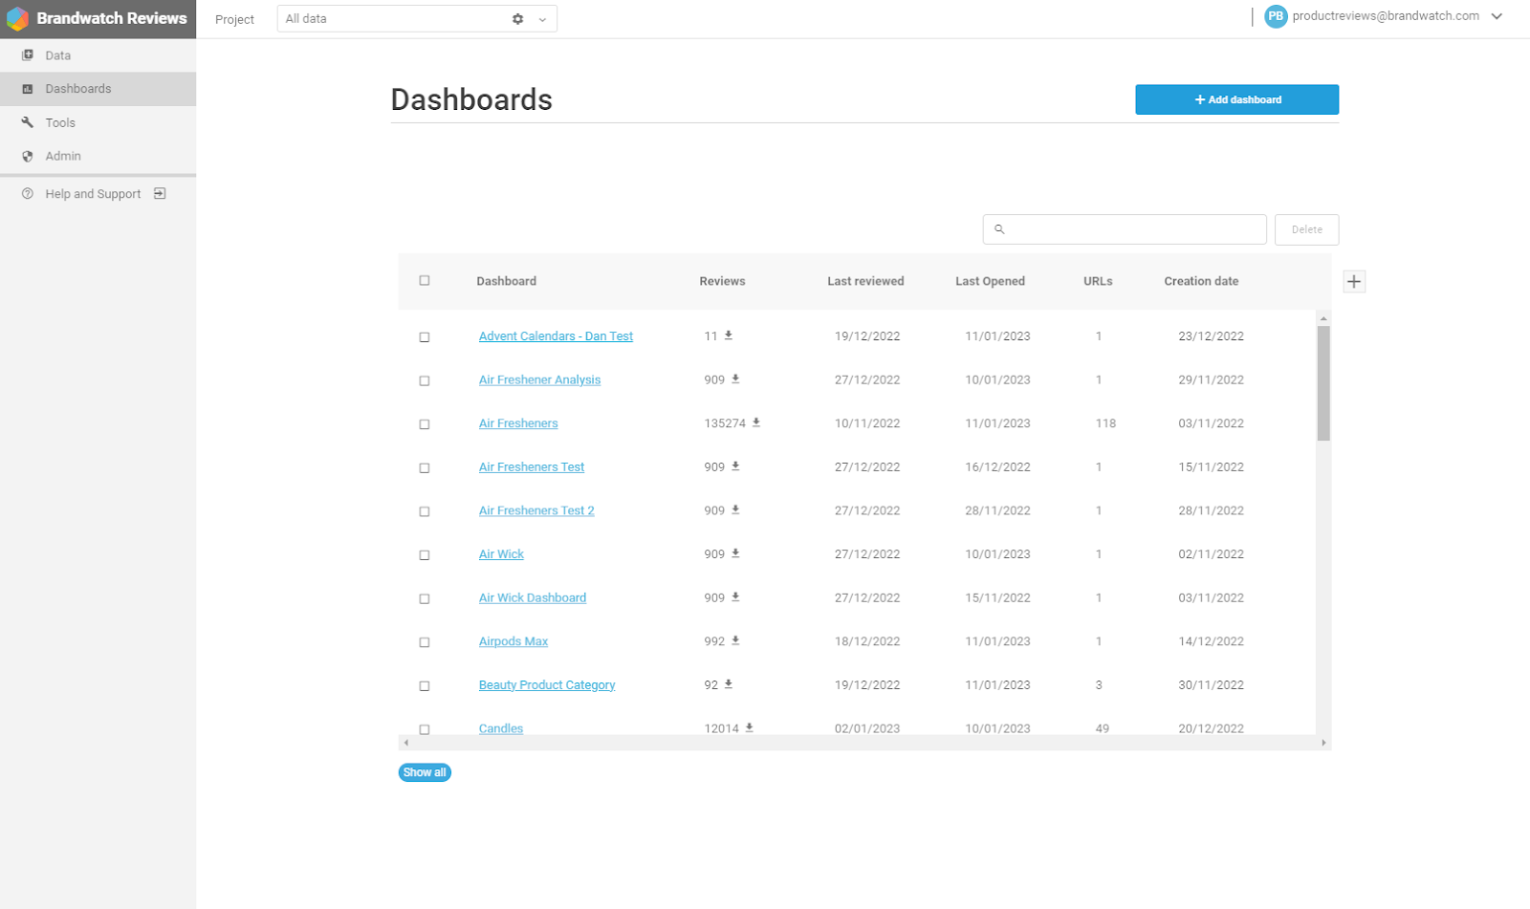
Task: Open Help and Support
Action: click(x=98, y=194)
